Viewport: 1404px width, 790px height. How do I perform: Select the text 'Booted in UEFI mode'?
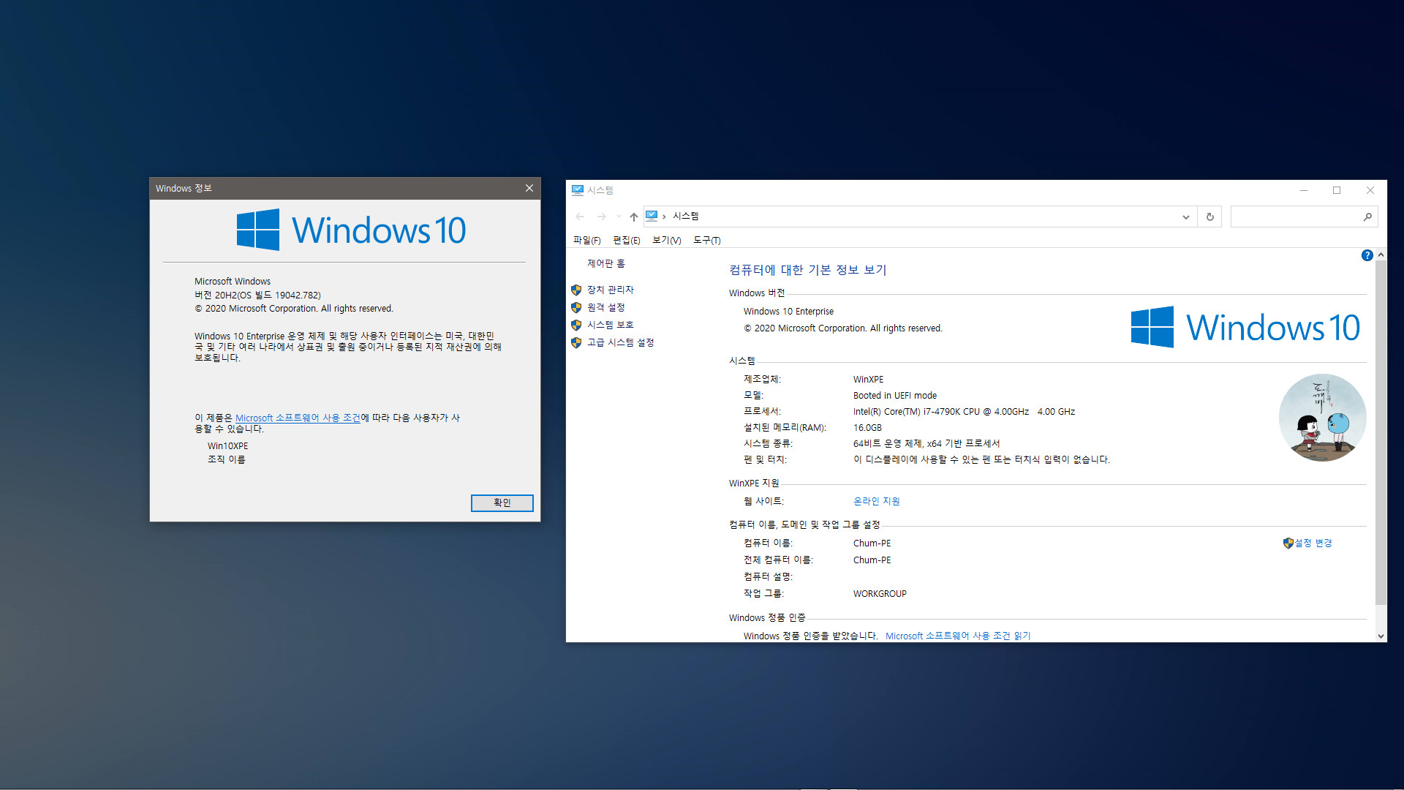point(894,395)
